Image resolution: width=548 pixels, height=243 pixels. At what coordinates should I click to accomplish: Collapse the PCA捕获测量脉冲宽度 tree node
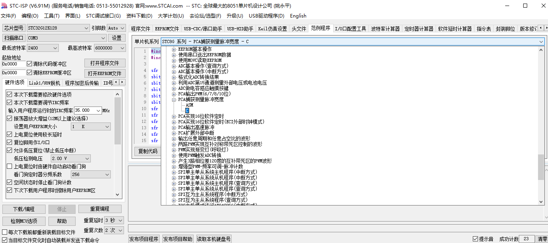[174, 99]
